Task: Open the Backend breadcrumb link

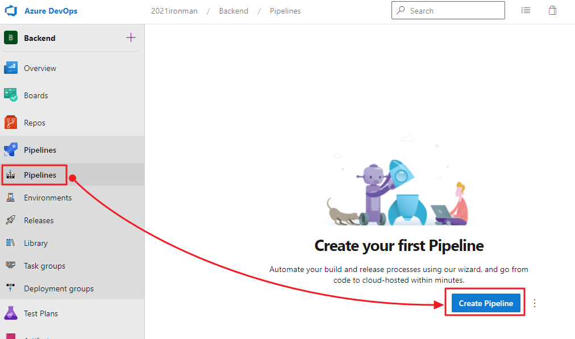Action: (234, 11)
